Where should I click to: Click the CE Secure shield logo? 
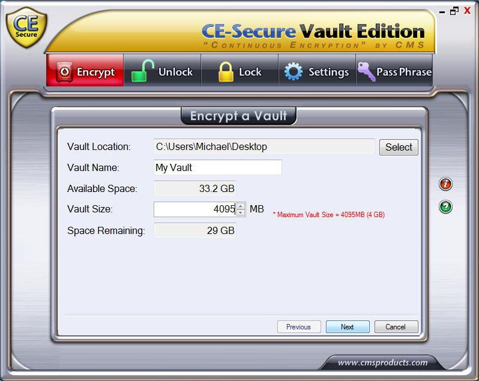click(x=26, y=28)
